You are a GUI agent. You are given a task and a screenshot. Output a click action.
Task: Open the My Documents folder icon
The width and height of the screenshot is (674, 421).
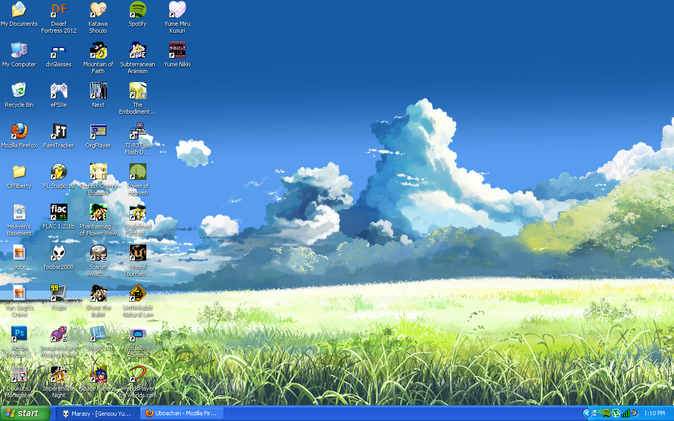(19, 9)
